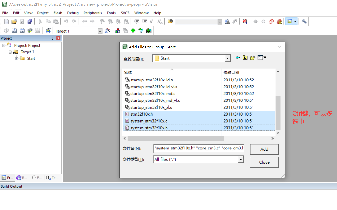Click the New file toolbar icon
337x210 pixels.
[x=7, y=21]
